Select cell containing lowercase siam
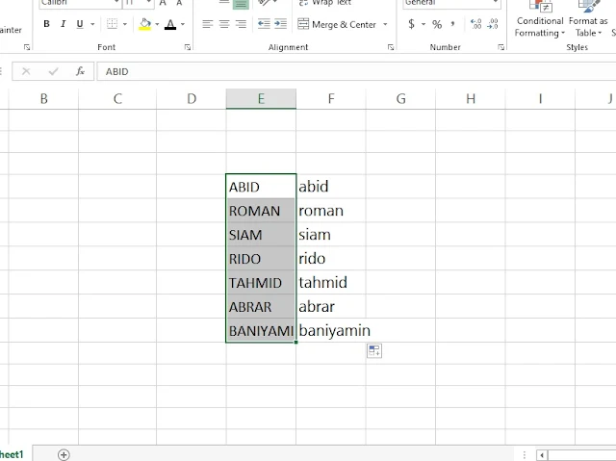This screenshot has width=616, height=461. 331,235
